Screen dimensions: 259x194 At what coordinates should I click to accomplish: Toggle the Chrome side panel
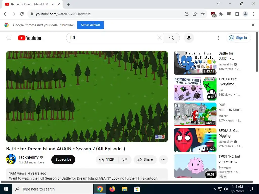(237, 14)
